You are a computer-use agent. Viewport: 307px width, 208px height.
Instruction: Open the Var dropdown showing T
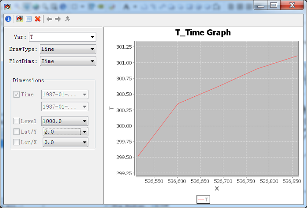coord(62,37)
